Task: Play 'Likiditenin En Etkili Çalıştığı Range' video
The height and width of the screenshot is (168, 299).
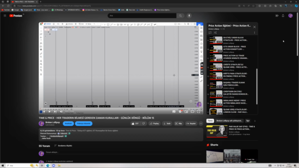Action: click(x=232, y=94)
